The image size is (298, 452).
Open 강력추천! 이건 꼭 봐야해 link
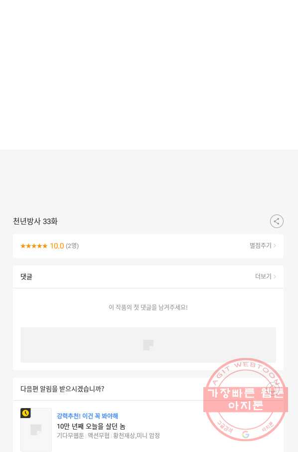[87, 416]
